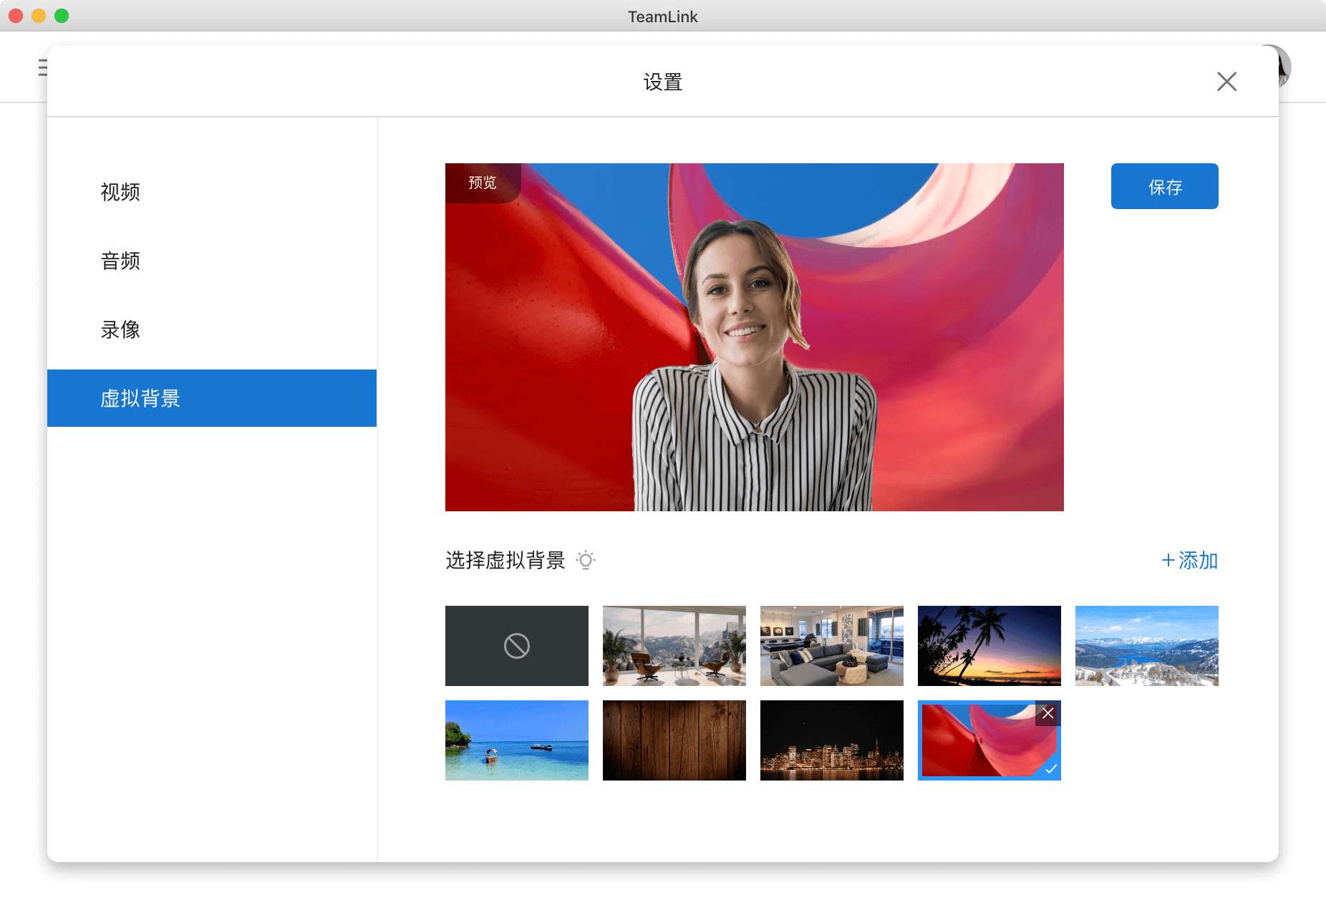
Task: Choose the night city skyline background
Action: tap(831, 740)
